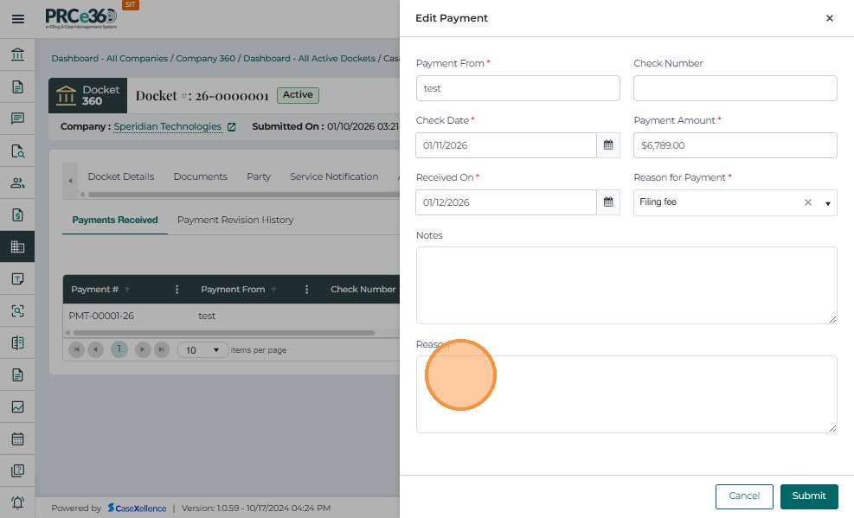This screenshot has width=854, height=518.
Task: Open Received On calendar picker
Action: (608, 202)
